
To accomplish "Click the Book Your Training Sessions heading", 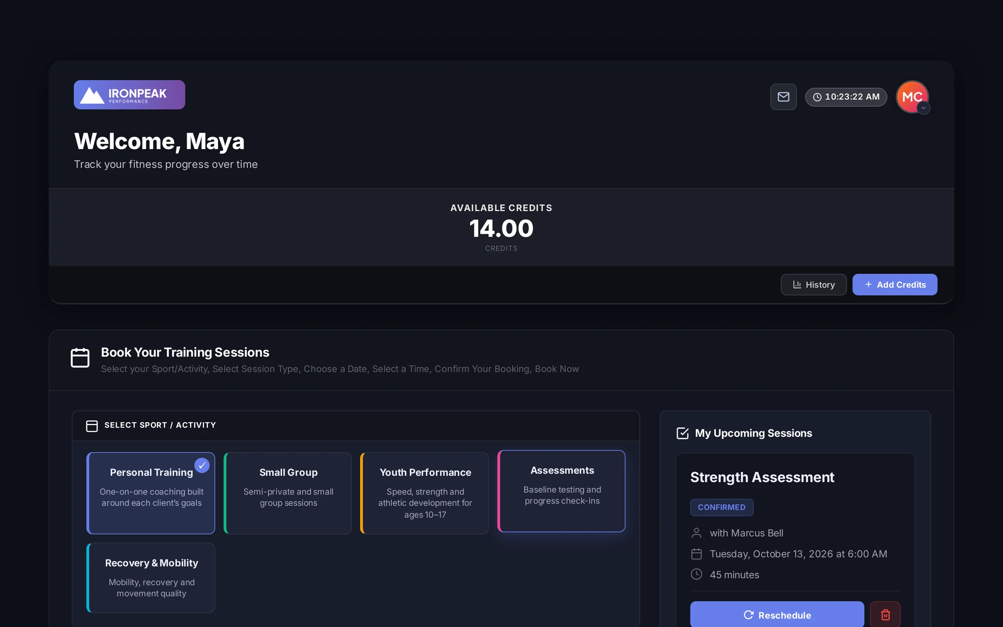I will (x=185, y=352).
